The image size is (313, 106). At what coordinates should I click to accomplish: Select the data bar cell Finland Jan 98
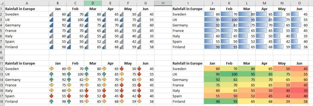tap(212, 47)
